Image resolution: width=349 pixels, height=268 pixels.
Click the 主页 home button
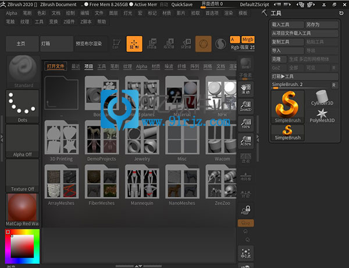22,44
